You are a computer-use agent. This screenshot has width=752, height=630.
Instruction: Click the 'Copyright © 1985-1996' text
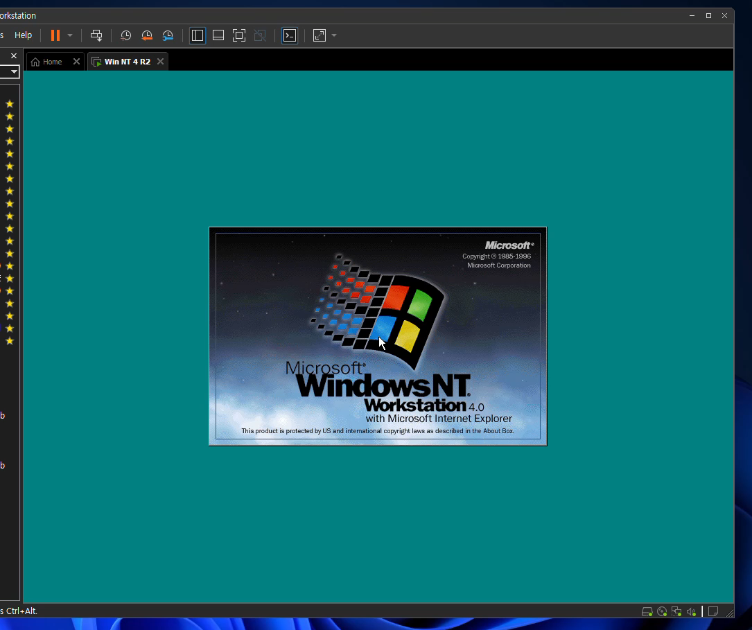(496, 256)
